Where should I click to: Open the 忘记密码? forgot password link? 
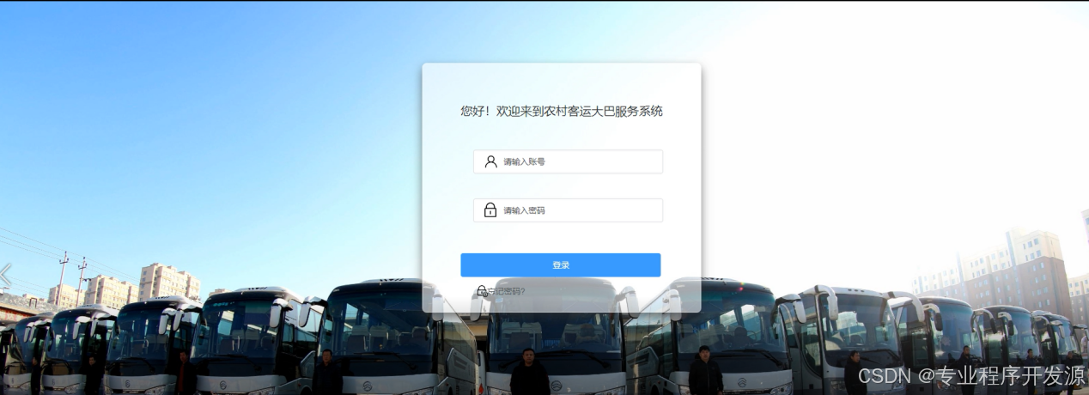click(x=507, y=291)
